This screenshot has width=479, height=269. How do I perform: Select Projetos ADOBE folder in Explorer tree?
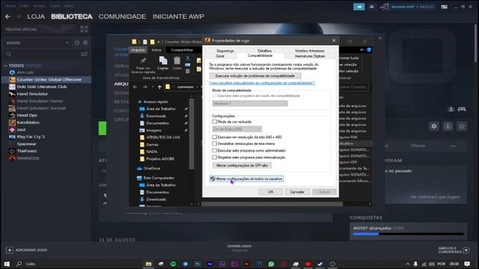click(x=160, y=159)
